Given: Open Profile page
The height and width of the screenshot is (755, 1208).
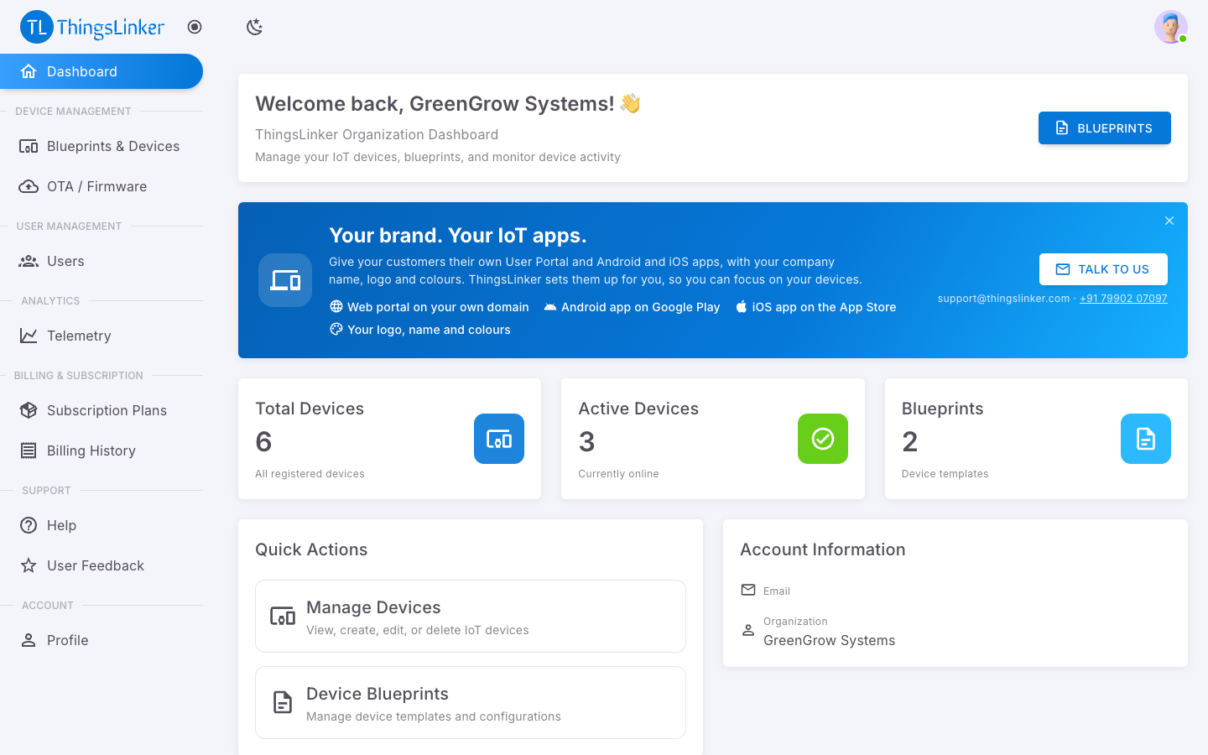Looking at the screenshot, I should coord(102,640).
